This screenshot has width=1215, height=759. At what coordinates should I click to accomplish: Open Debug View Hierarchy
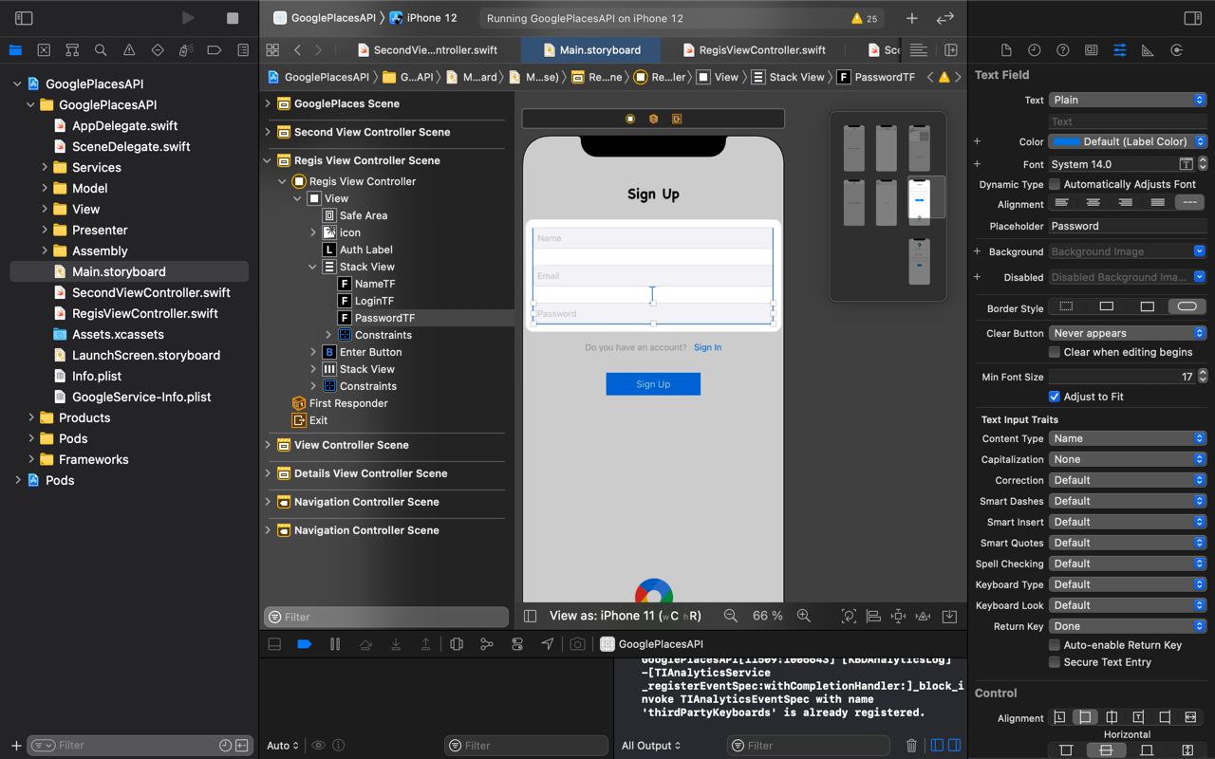coord(457,644)
